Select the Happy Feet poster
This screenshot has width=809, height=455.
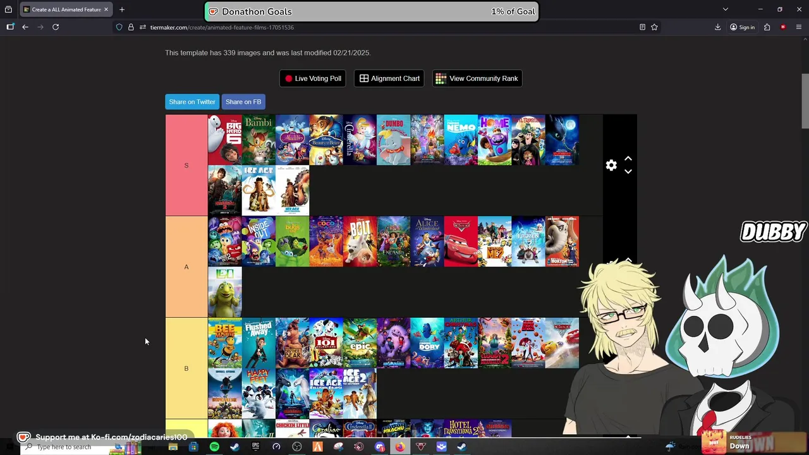pyautogui.click(x=259, y=394)
